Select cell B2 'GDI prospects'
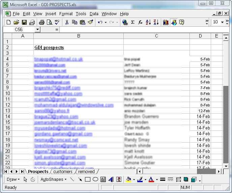 [78, 48]
